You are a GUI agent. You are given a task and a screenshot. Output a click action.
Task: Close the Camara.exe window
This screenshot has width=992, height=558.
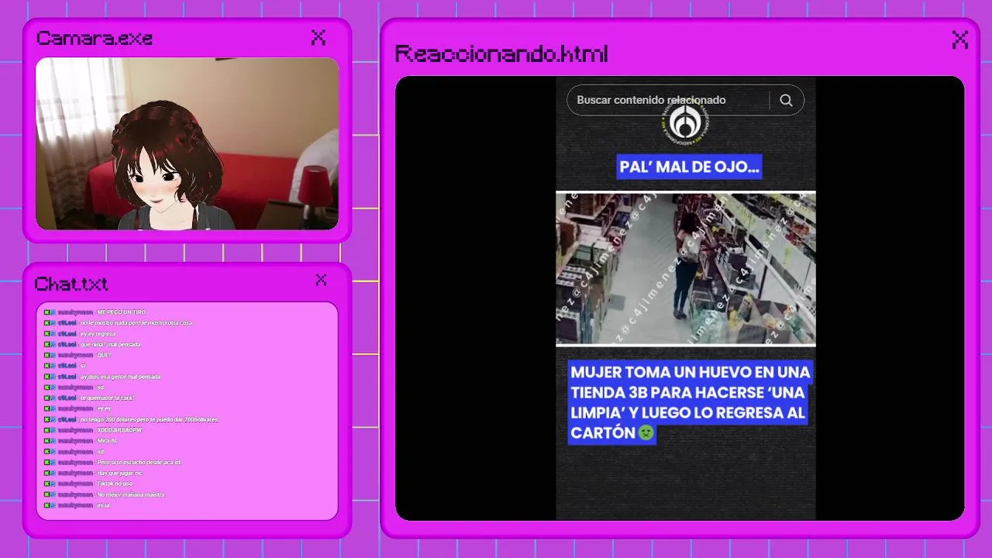click(318, 37)
